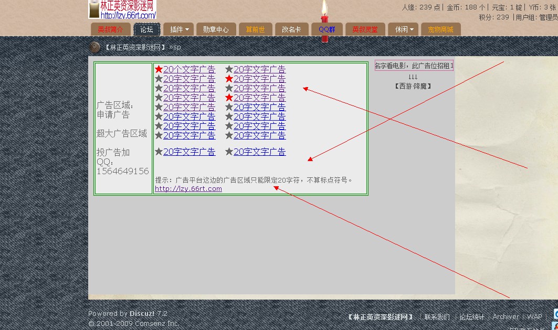Viewport: 558px width, 330px height.
Task: Switch to the 论坛 tab
Action: pos(146,29)
